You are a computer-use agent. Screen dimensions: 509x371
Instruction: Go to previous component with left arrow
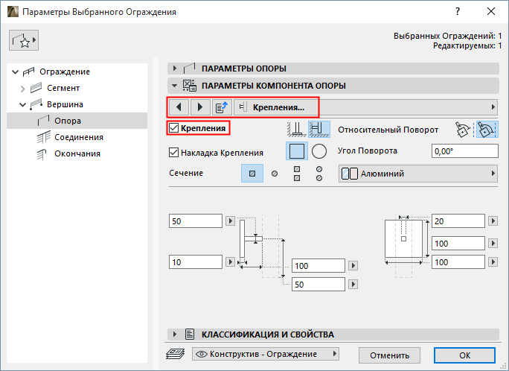tap(179, 107)
